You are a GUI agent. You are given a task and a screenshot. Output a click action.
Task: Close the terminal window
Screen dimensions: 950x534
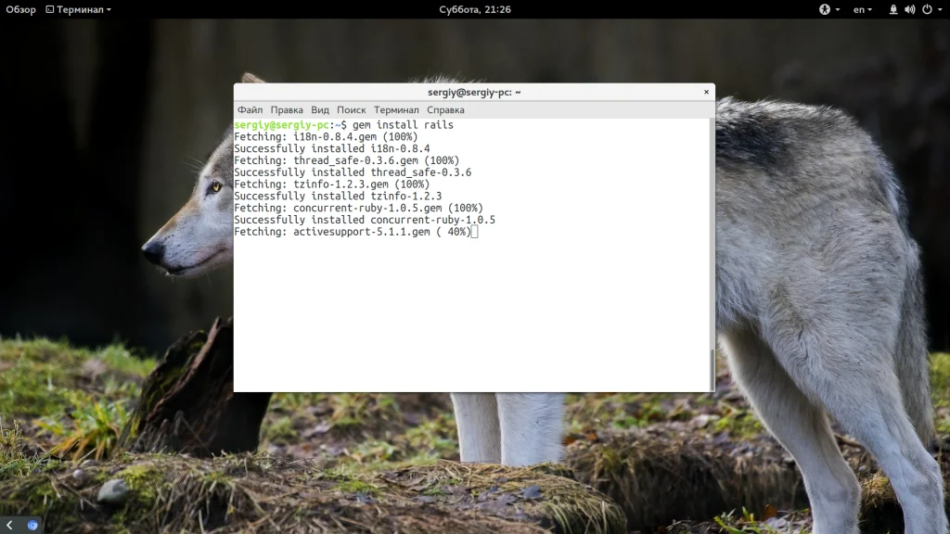[706, 92]
